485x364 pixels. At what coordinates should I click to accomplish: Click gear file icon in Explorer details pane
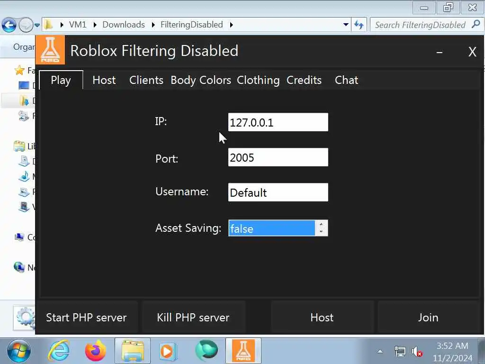coord(25,318)
